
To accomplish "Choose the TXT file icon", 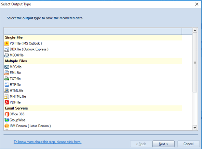I will point(7,79).
